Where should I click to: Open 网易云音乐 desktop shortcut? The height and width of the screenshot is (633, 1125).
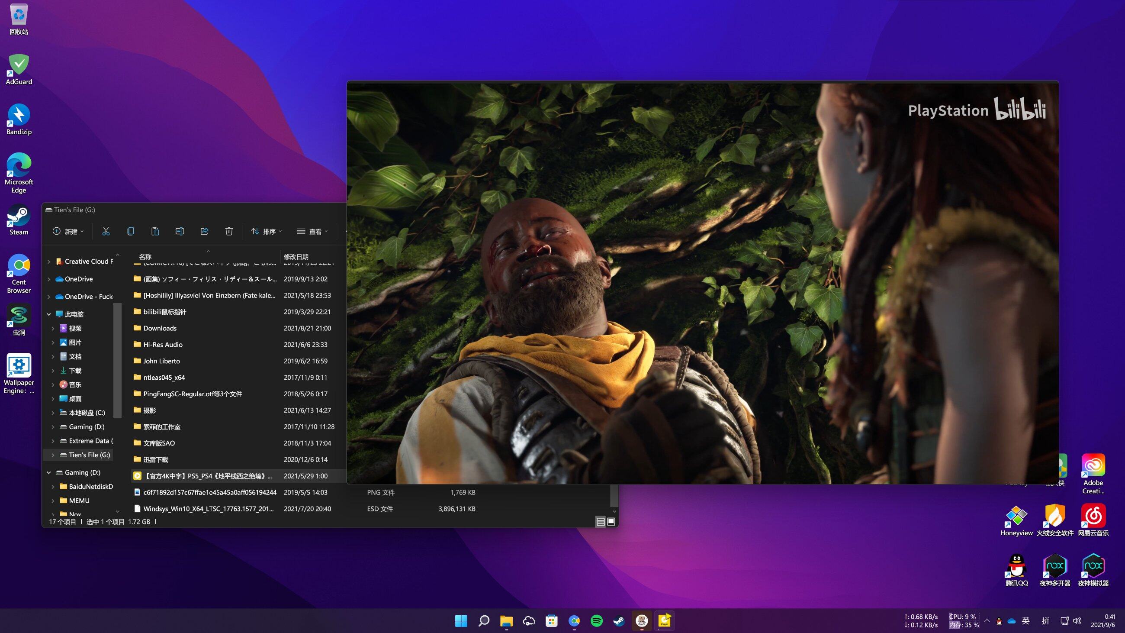1093,520
